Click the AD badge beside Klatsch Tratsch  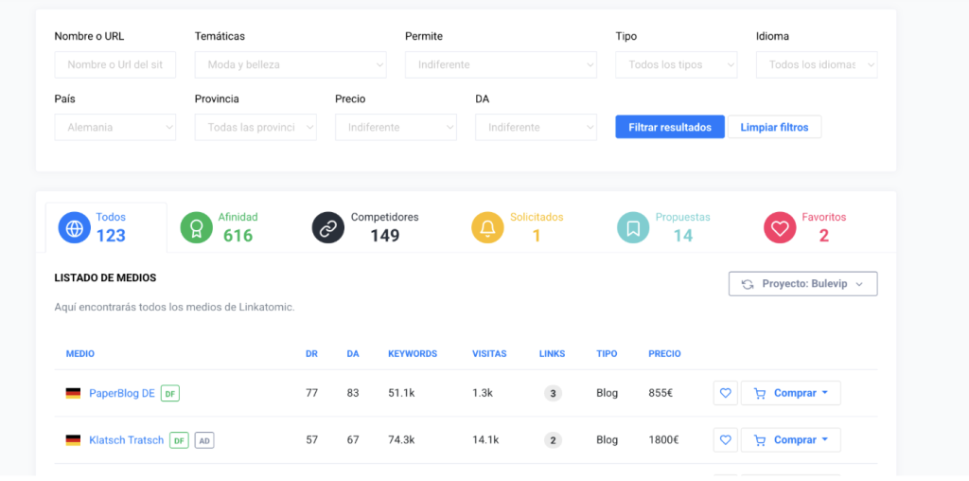coord(204,440)
